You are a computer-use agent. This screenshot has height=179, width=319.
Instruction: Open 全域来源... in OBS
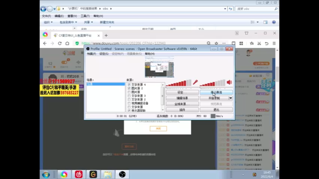click(182, 104)
